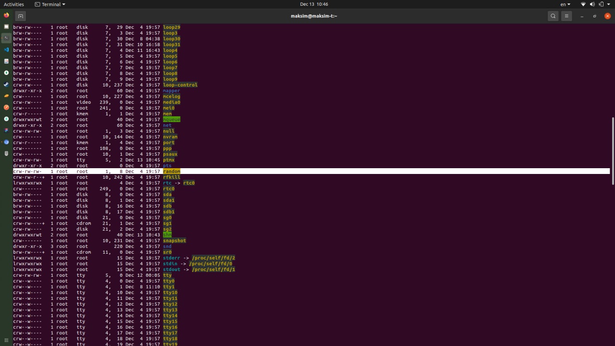Click the "video" group on media0 row
Viewport: 615px width, 346px height.
(x=84, y=102)
